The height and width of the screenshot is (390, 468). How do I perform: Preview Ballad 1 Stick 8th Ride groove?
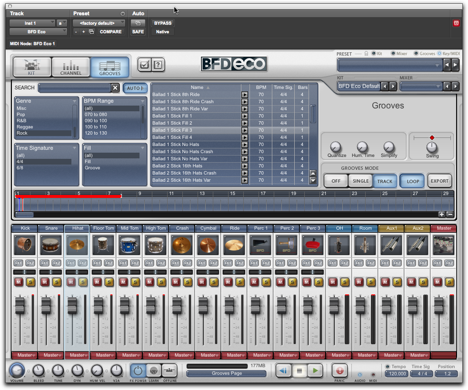(245, 95)
